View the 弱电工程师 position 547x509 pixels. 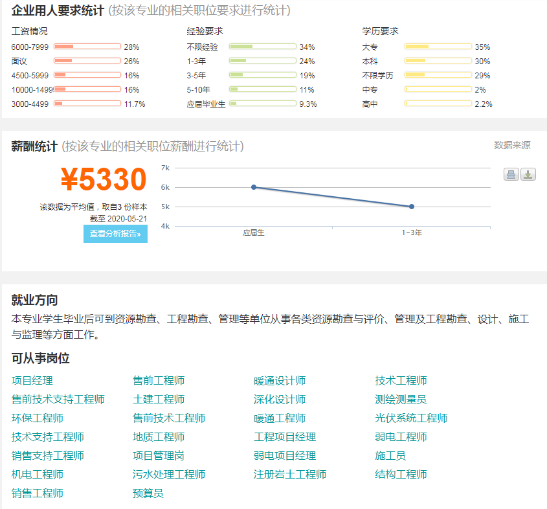[401, 437]
